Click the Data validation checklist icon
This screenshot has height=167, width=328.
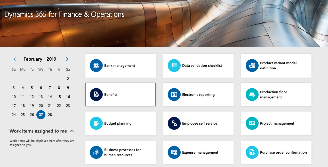point(174,66)
